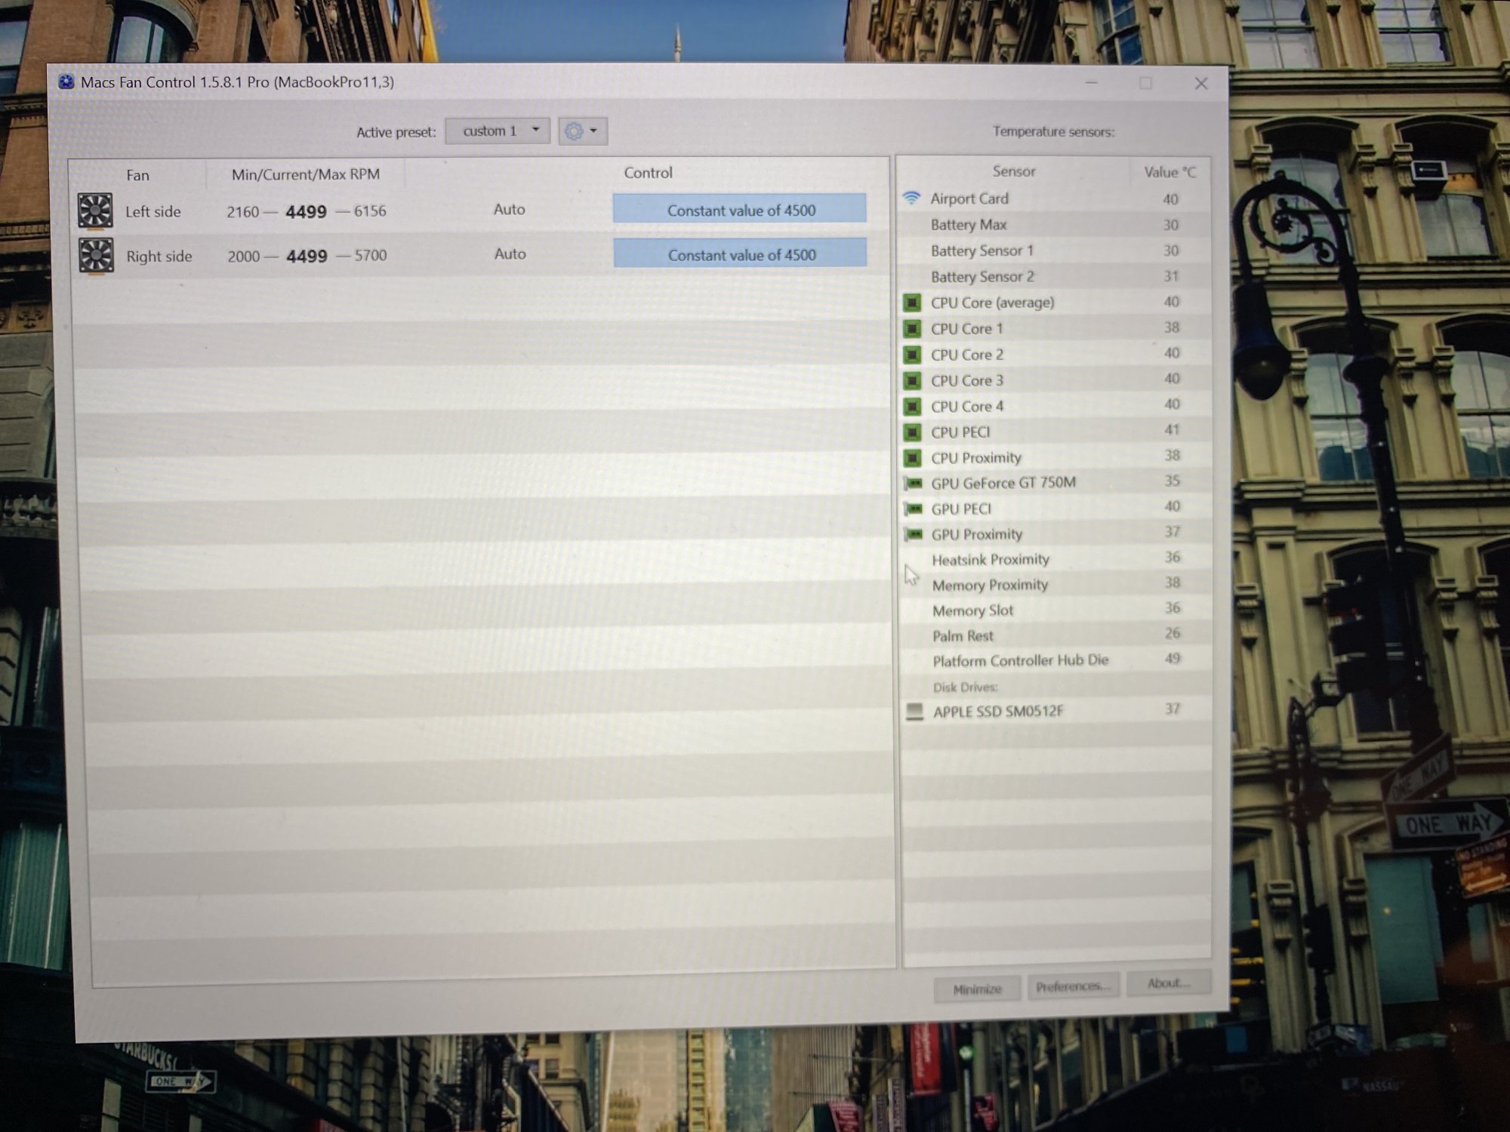This screenshot has height=1132, width=1510.
Task: Select Left side Constant value of 4500
Action: tap(740, 210)
